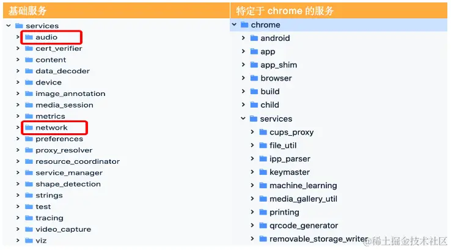451x250 pixels.
Task: Click the network folder icon
Action: 29,128
